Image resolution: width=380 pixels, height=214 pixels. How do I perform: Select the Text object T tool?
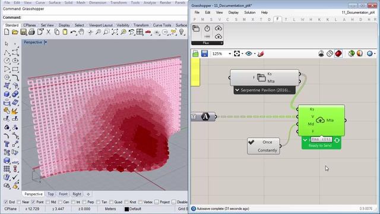pos(7,144)
